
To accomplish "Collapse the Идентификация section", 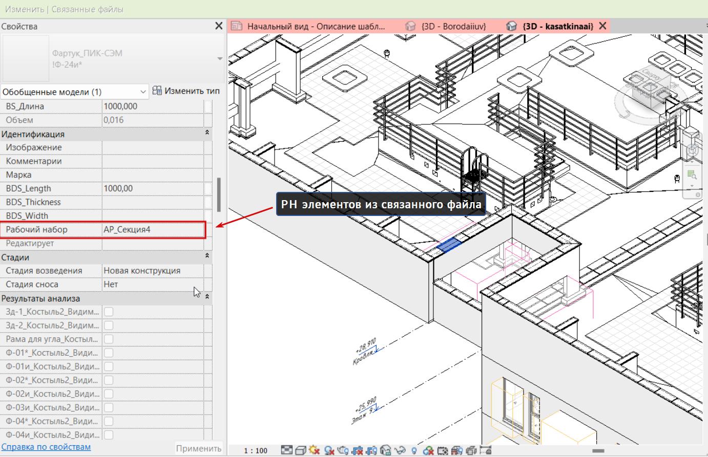I will (x=207, y=134).
